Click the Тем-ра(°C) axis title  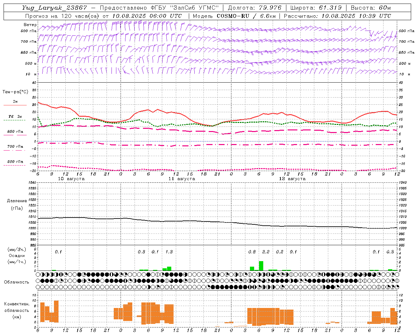coord(15,92)
